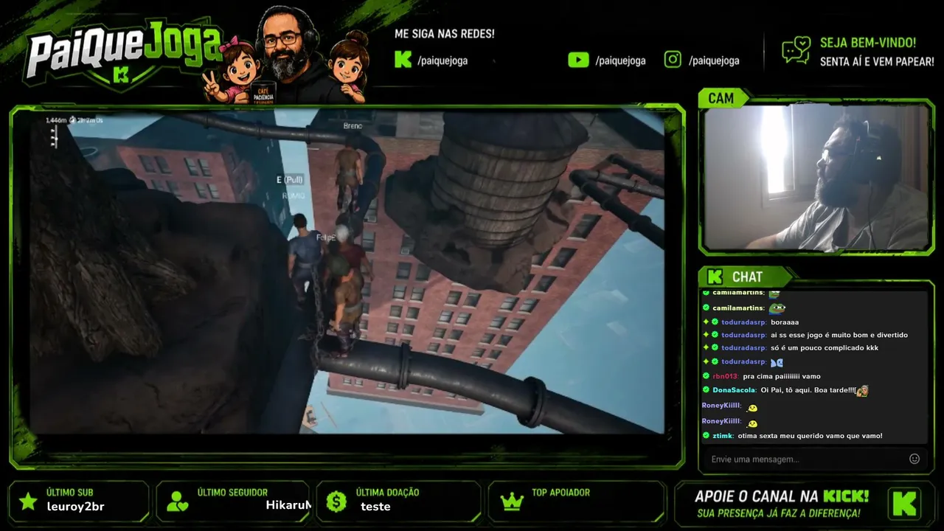Screen dimensions: 944x531
Task: Click the CHAT panel title
Action: pos(747,277)
